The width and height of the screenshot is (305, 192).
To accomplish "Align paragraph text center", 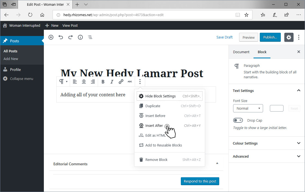I will coord(84,82).
